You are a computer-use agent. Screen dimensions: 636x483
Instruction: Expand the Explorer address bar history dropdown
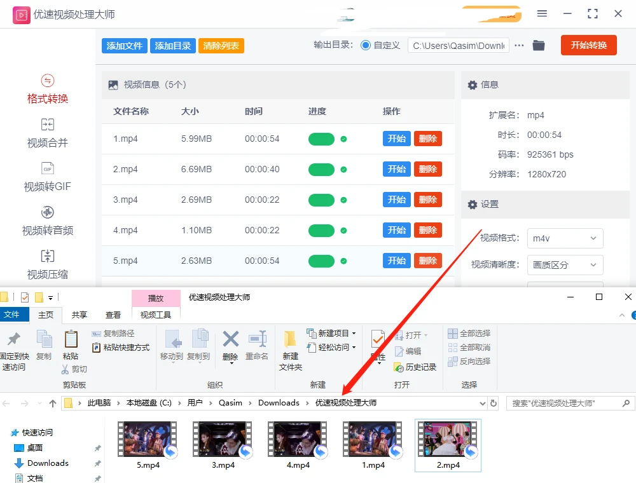[x=482, y=403]
